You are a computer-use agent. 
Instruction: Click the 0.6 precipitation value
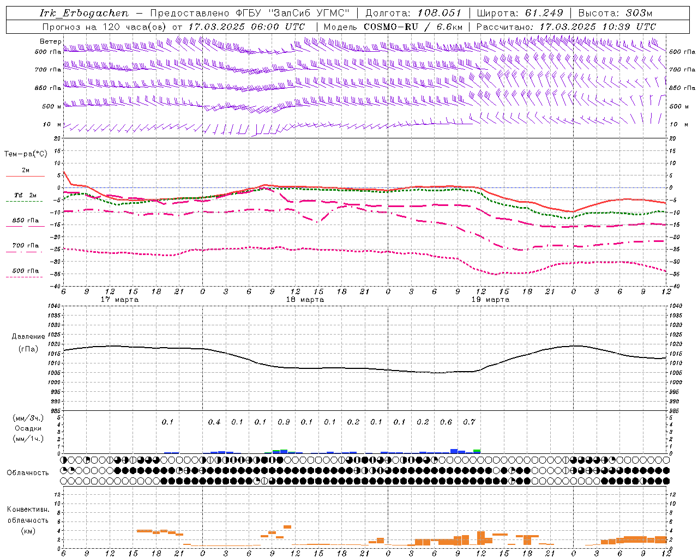point(446,422)
